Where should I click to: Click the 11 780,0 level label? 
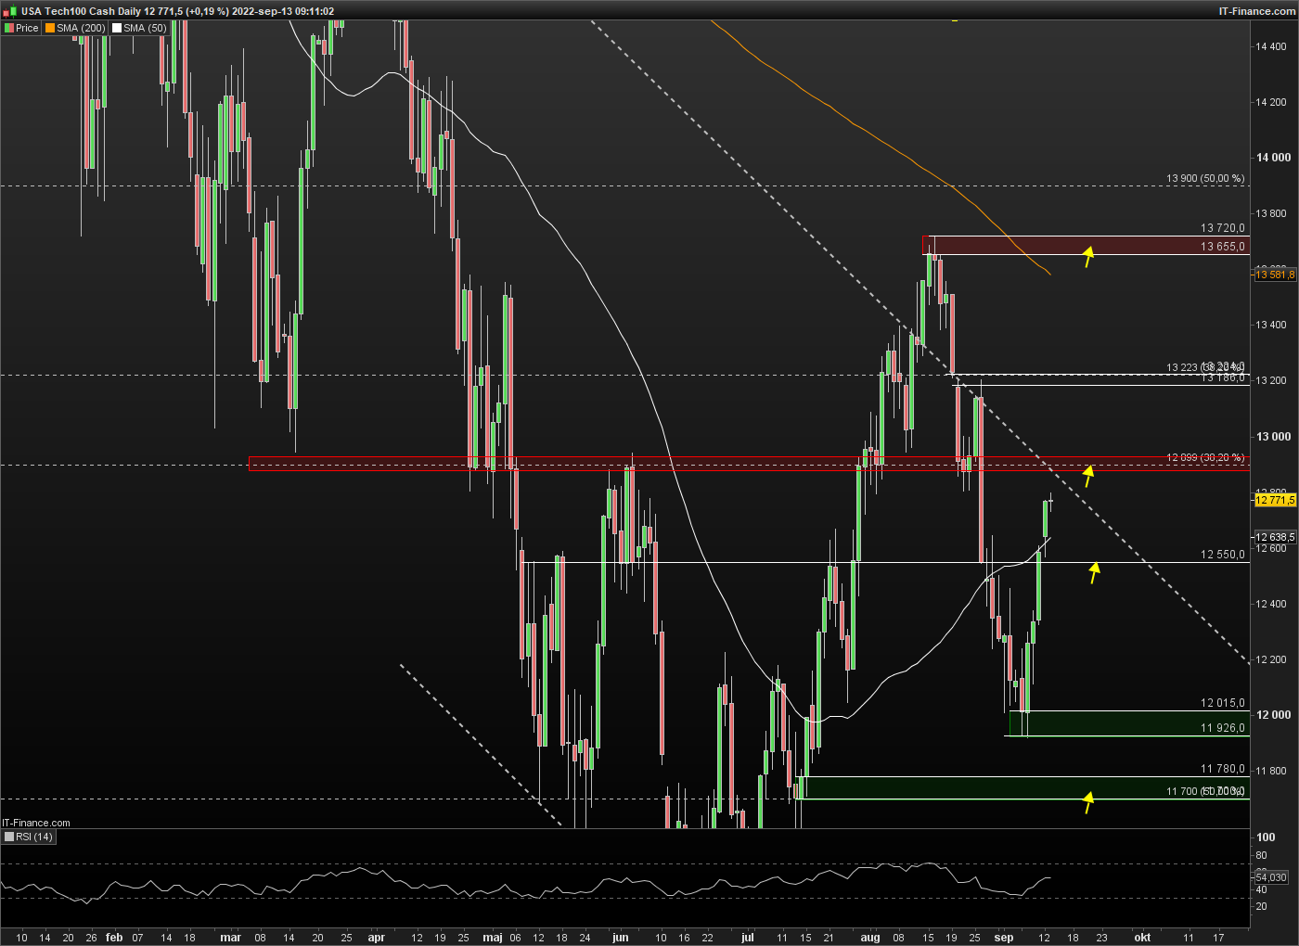pyautogui.click(x=1223, y=769)
